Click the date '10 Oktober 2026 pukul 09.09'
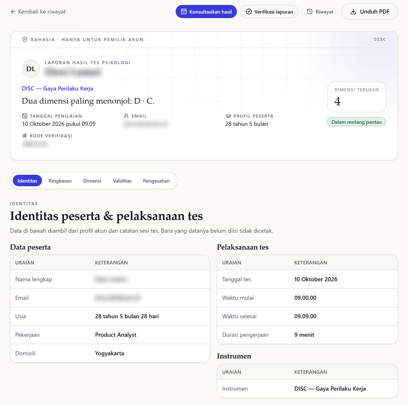This screenshot has width=408, height=405. 59,124
